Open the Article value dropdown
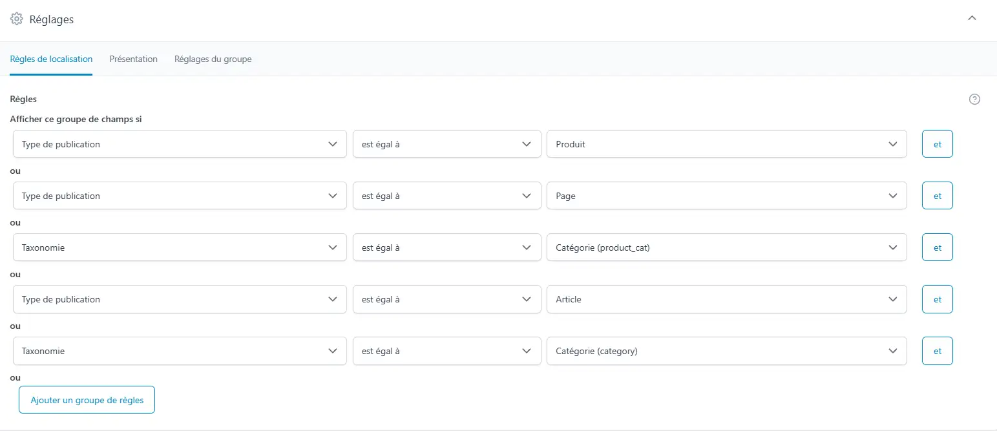997x431 pixels. click(727, 299)
